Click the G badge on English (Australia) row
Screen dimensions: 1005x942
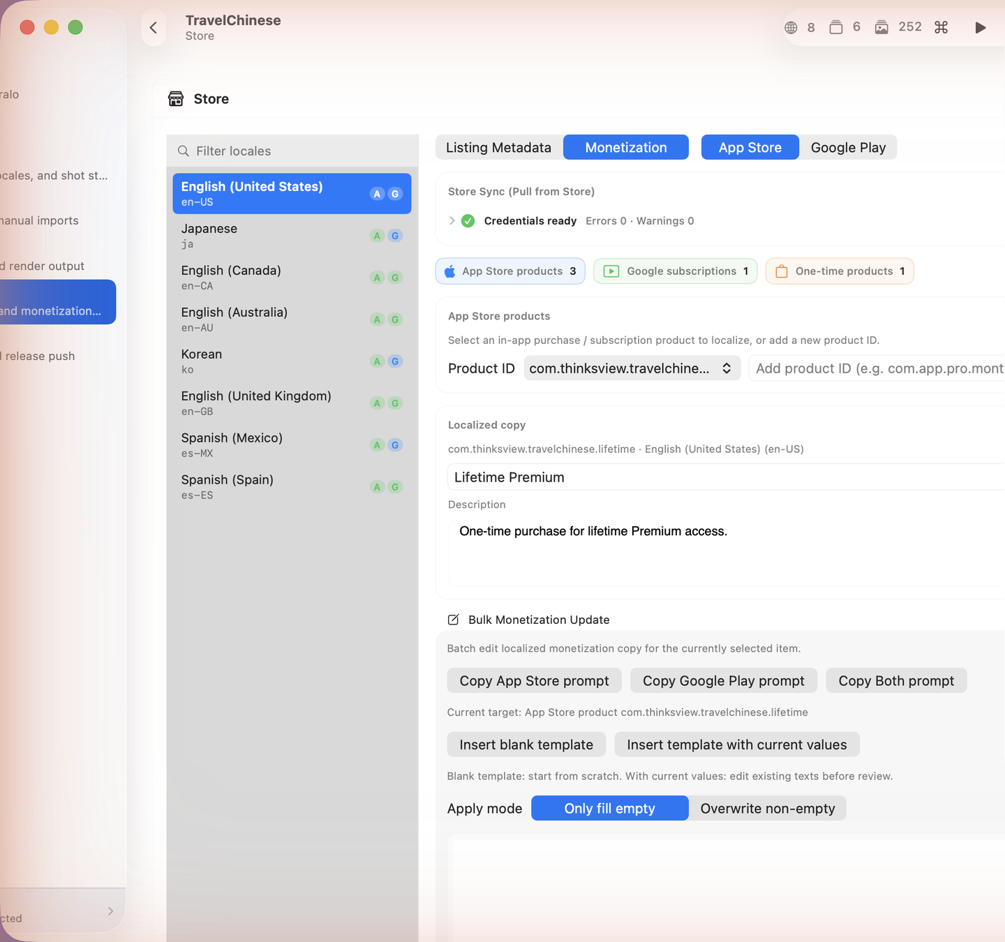click(395, 320)
